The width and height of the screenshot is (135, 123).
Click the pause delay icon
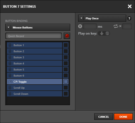80,26
